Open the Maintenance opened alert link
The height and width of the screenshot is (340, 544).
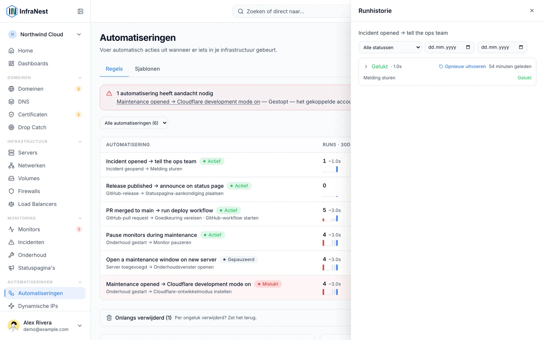click(189, 102)
